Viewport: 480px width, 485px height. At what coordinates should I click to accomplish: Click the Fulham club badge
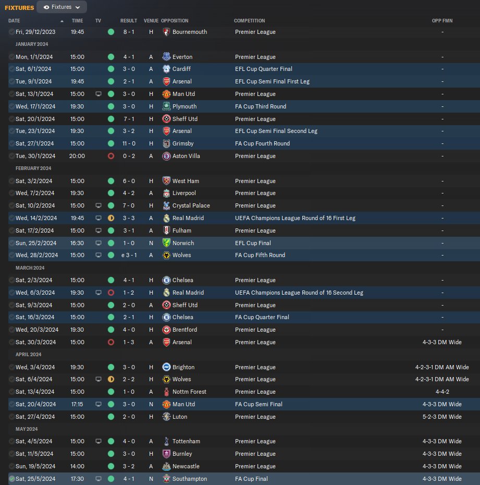[x=166, y=231]
